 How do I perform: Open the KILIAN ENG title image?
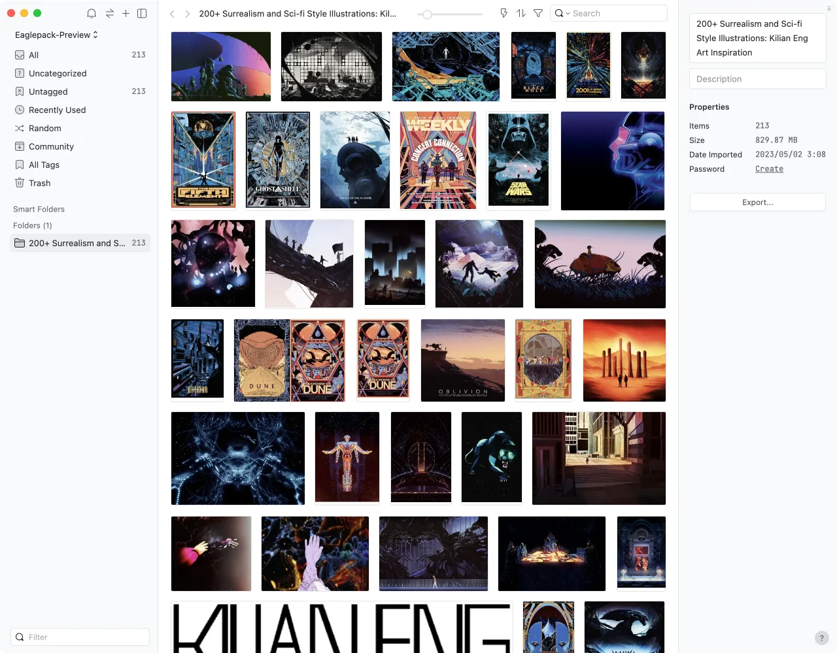click(342, 627)
